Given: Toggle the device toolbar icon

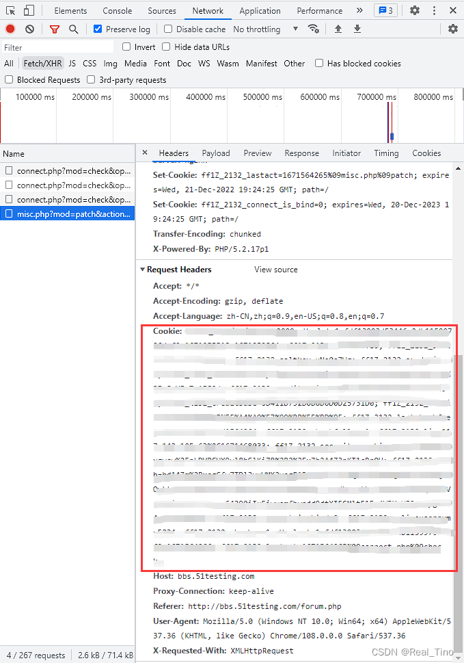Looking at the screenshot, I should click(29, 10).
